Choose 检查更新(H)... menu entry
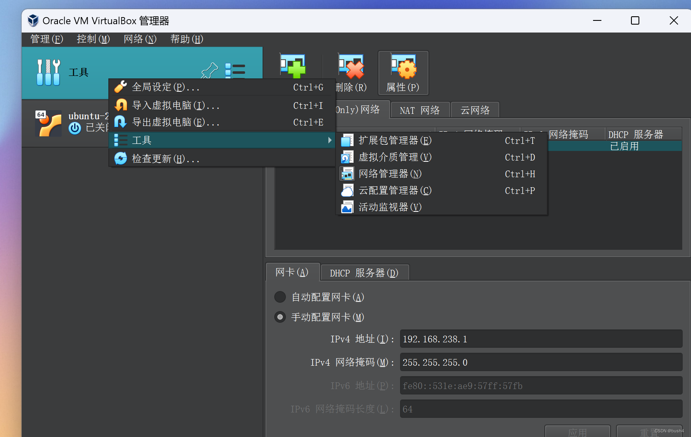The height and width of the screenshot is (437, 691). point(222,158)
